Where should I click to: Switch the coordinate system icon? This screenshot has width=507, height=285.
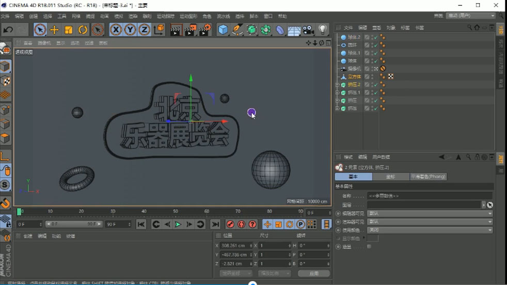click(x=159, y=30)
